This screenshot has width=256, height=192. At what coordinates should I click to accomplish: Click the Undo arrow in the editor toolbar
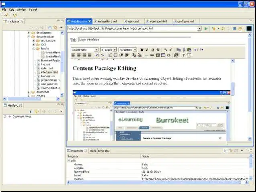(196, 49)
